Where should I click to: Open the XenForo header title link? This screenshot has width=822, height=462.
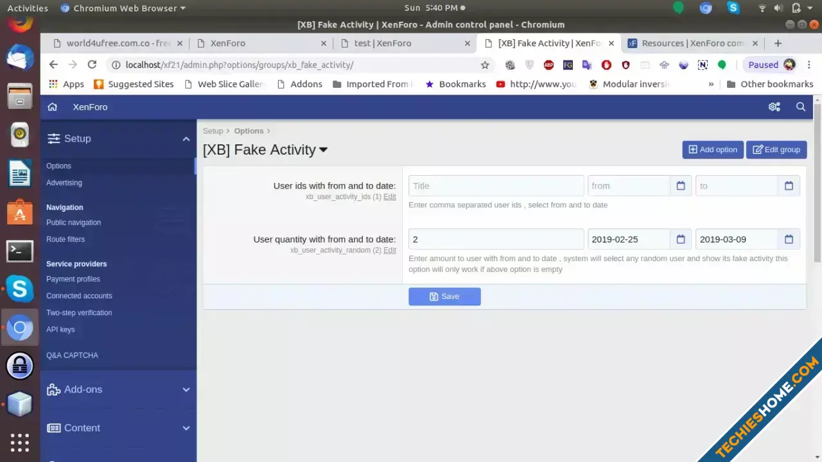[x=90, y=107]
